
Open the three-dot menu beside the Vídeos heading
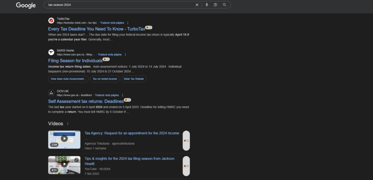(x=68, y=124)
